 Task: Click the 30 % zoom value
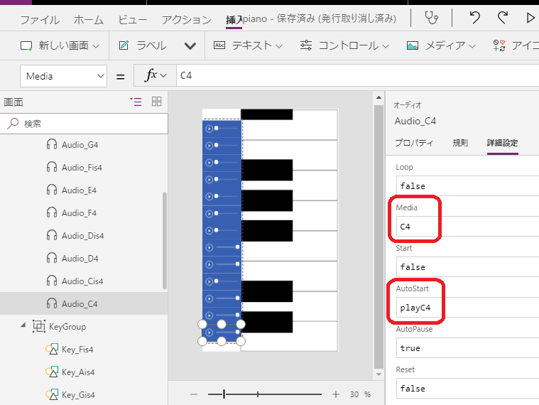point(360,394)
